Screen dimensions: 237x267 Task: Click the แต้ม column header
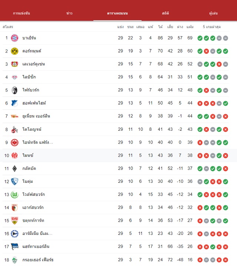tap(190, 27)
